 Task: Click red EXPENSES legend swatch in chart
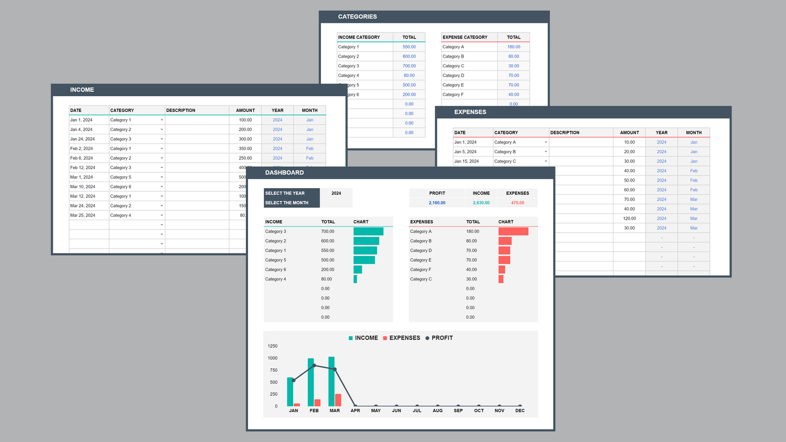click(x=385, y=338)
